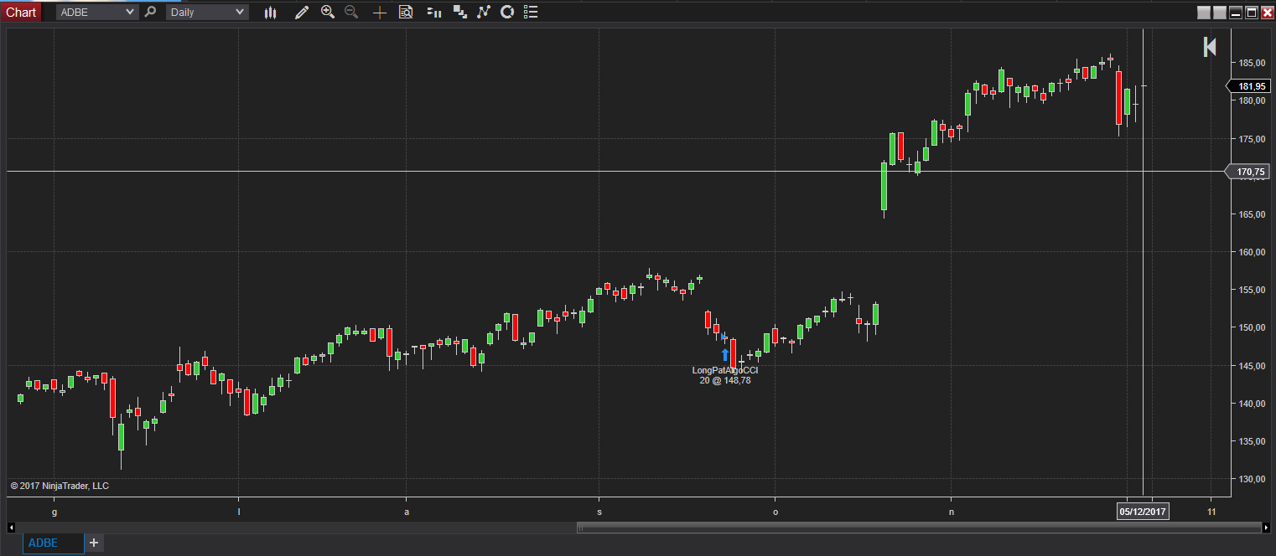The width and height of the screenshot is (1276, 556).
Task: Click the 165,00 price axis label
Action: pos(1252,214)
